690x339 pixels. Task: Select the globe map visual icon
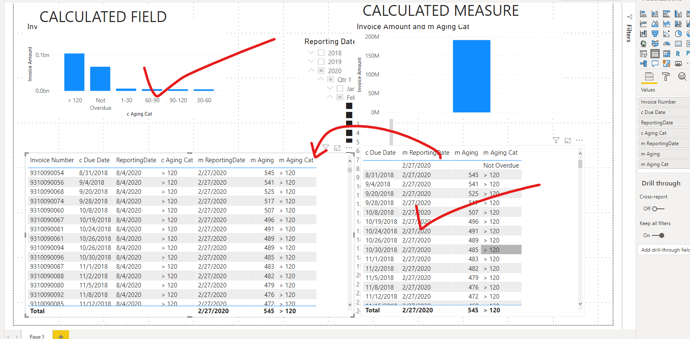point(643,44)
